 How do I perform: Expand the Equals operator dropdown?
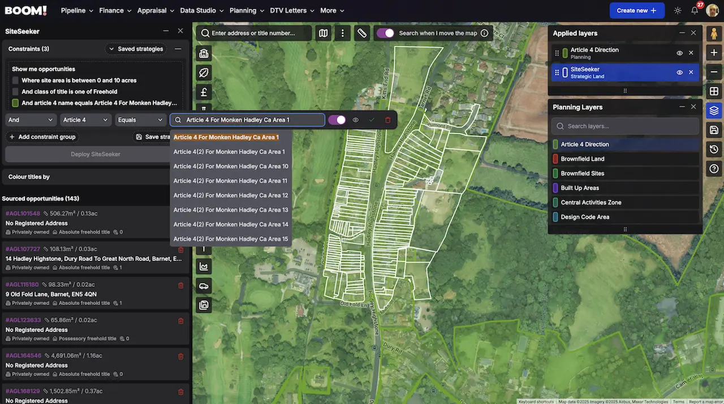pos(140,120)
